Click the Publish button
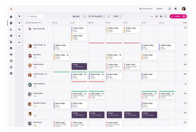Image resolution: width=196 pixels, height=132 pixels. 178,16
